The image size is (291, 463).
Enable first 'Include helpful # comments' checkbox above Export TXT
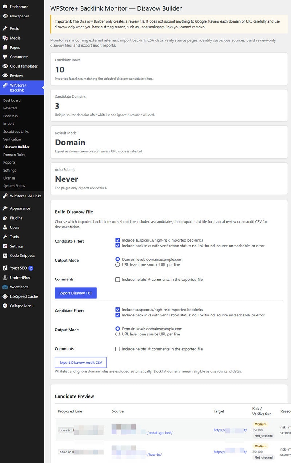[117, 280]
